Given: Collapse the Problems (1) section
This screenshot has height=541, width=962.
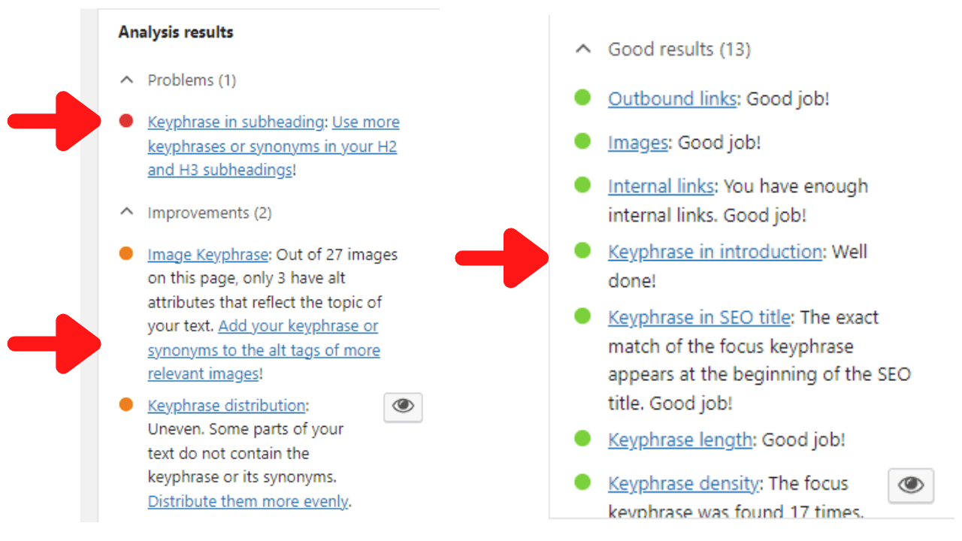Looking at the screenshot, I should coord(128,80).
